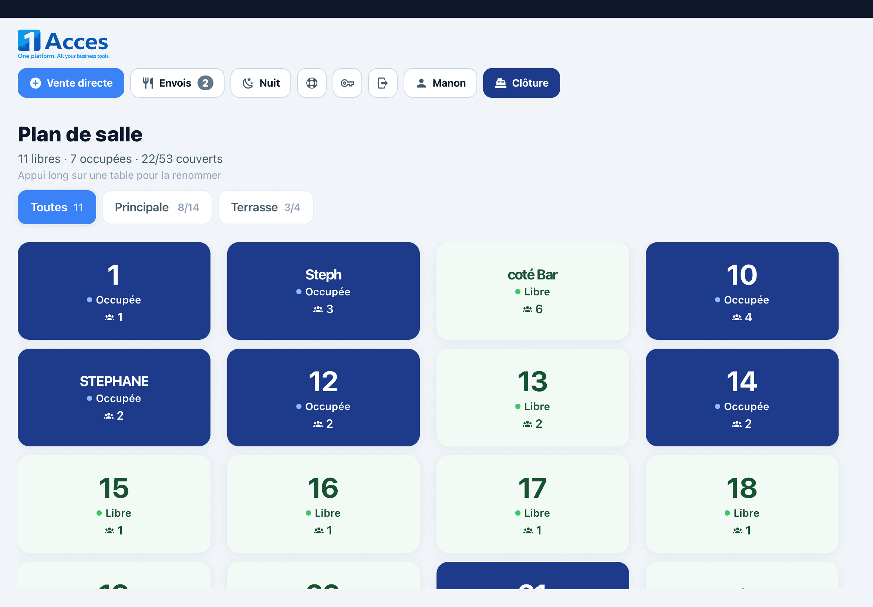This screenshot has width=873, height=607.
Task: Open the Steph table card
Action: point(323,291)
